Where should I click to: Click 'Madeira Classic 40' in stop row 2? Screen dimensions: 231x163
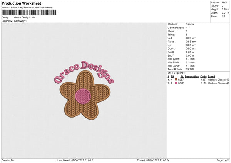[x=218, y=83]
